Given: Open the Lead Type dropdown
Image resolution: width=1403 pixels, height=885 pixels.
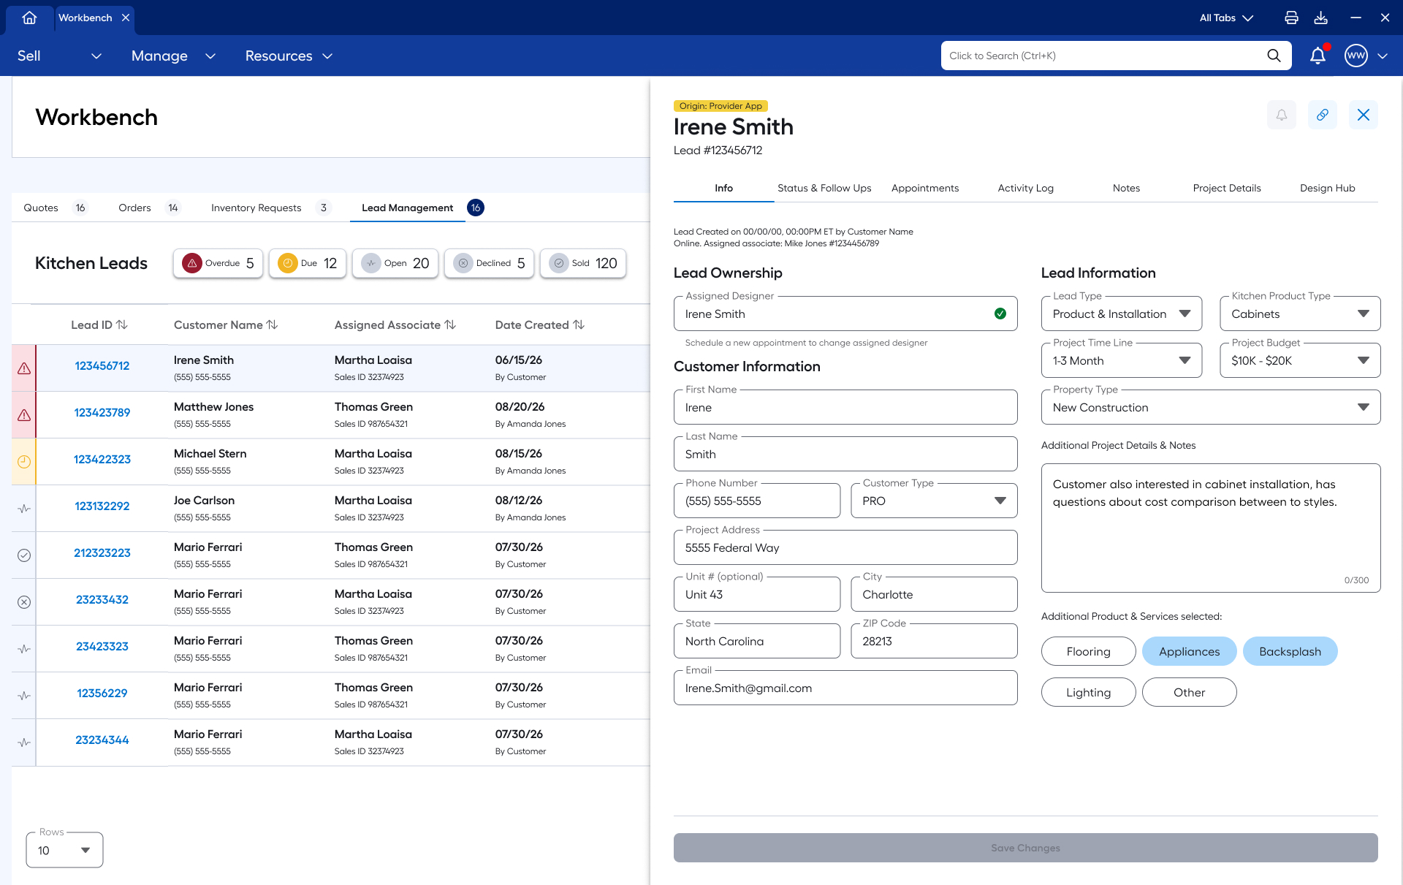Looking at the screenshot, I should (1122, 314).
